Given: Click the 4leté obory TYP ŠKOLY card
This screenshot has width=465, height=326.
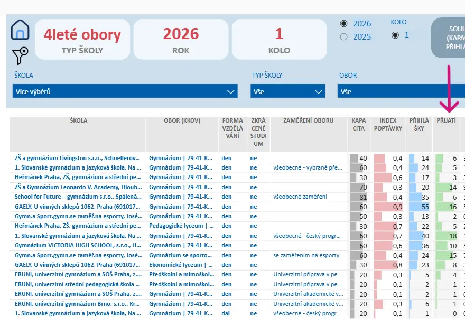Looking at the screenshot, I should pyautogui.click(x=82, y=40).
